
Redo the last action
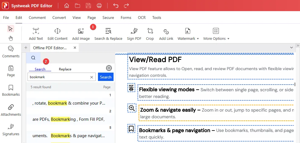coord(126,6)
